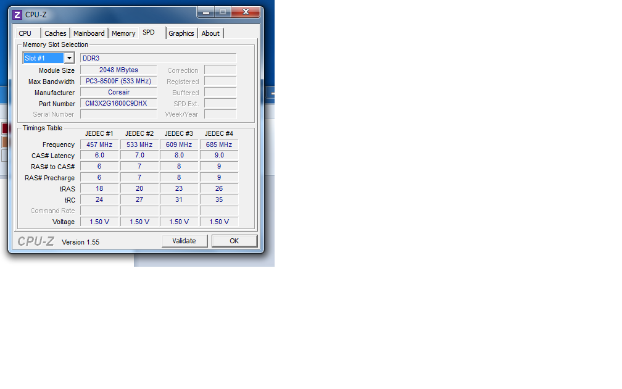Click the tRC value 24

pyautogui.click(x=99, y=199)
